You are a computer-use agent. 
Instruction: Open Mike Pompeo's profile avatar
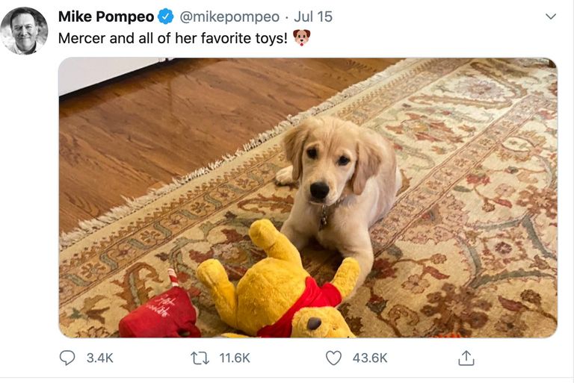click(24, 31)
